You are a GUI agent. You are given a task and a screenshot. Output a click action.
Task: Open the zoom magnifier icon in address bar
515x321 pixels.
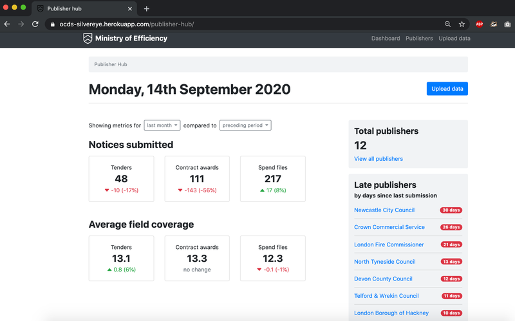(x=447, y=24)
